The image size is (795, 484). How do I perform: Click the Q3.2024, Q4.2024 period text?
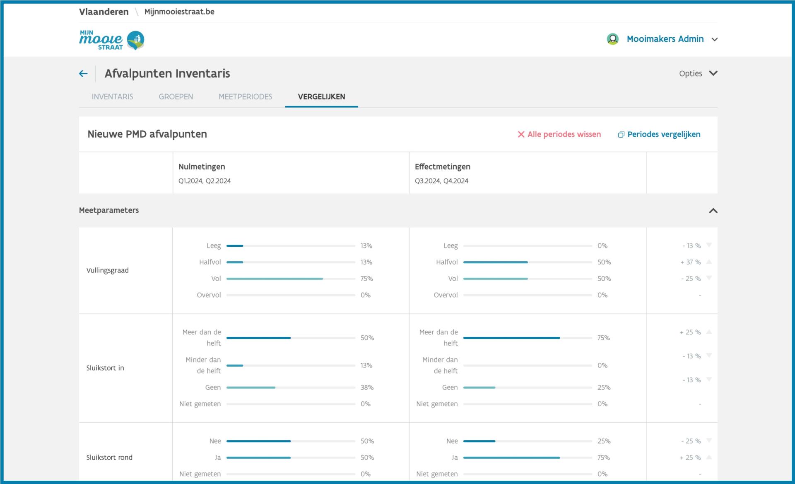[x=441, y=181]
